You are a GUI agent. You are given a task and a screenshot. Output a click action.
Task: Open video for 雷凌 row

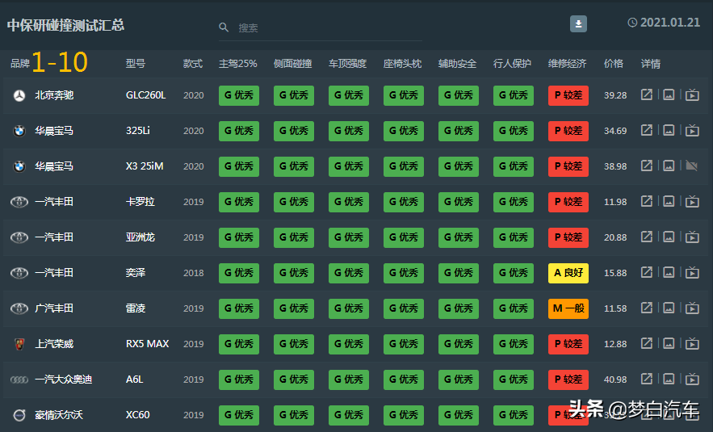point(692,308)
